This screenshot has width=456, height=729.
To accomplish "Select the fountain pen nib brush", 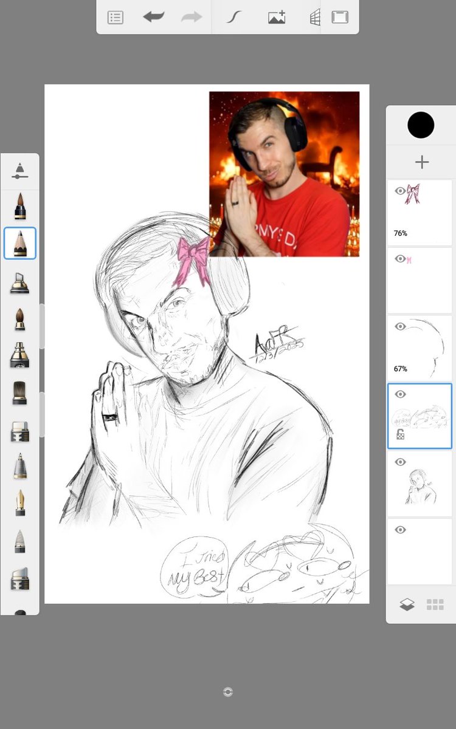I will click(20, 502).
